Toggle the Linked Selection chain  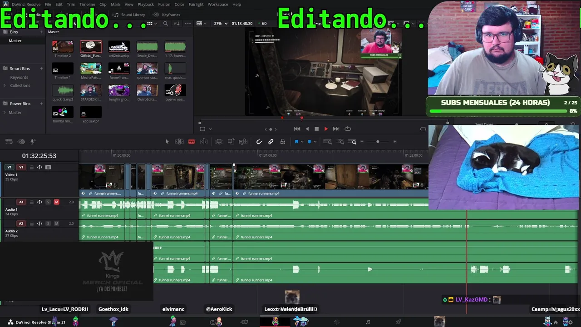(x=271, y=142)
